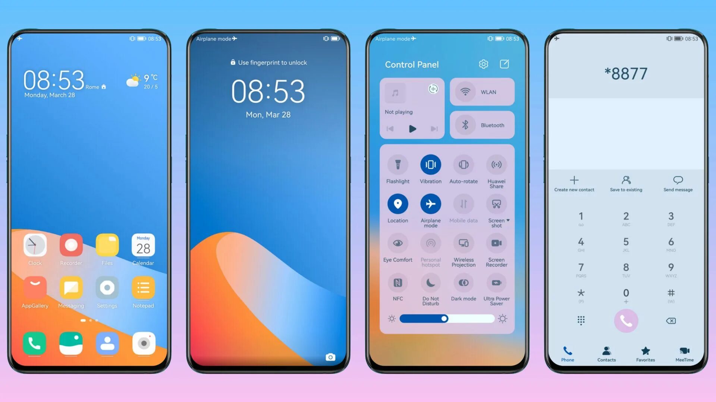The width and height of the screenshot is (716, 402).
Task: Toggle Flashlight on in Control Panel
Action: pyautogui.click(x=398, y=165)
